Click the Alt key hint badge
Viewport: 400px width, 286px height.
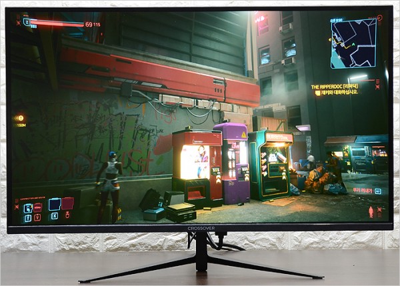click(378, 191)
